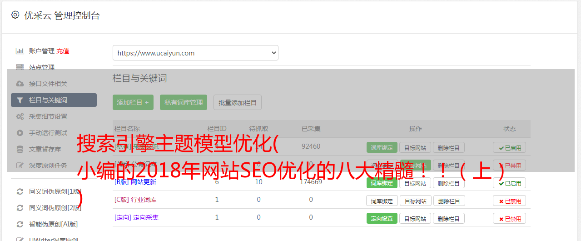Screen dimensions: 581x241
Task: Open 文章暂存库 in the sidebar
Action: pyautogui.click(x=45, y=149)
